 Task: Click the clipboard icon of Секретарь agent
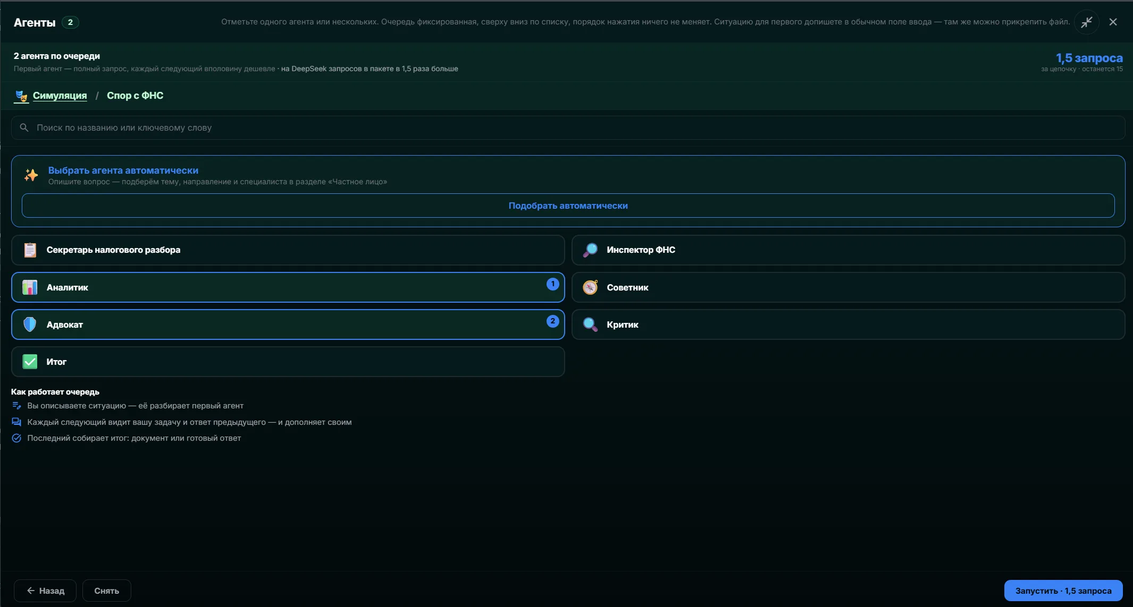click(x=30, y=250)
